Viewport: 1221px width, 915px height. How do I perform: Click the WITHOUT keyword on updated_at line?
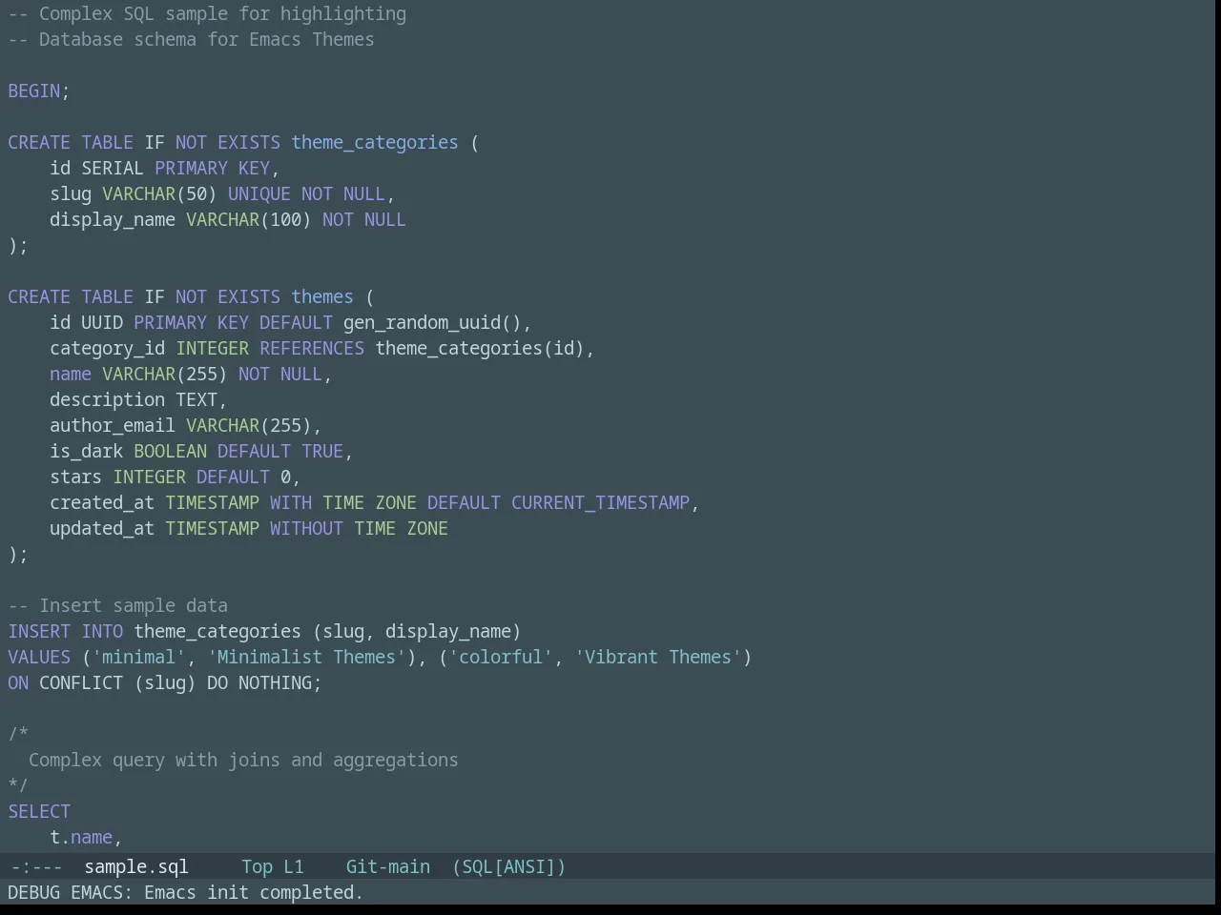pos(306,528)
